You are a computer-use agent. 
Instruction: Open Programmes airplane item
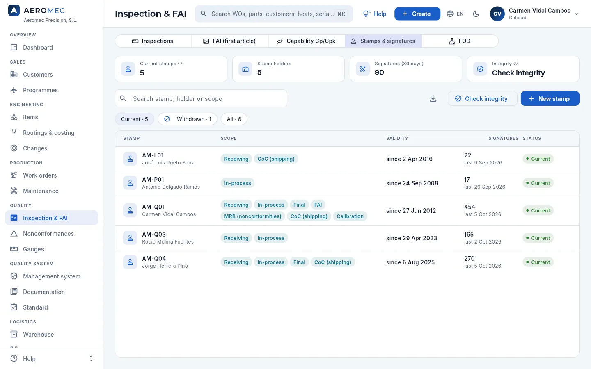point(51,90)
